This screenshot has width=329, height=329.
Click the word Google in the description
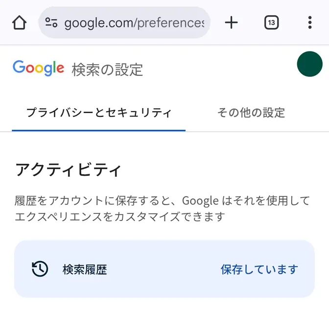point(199,201)
